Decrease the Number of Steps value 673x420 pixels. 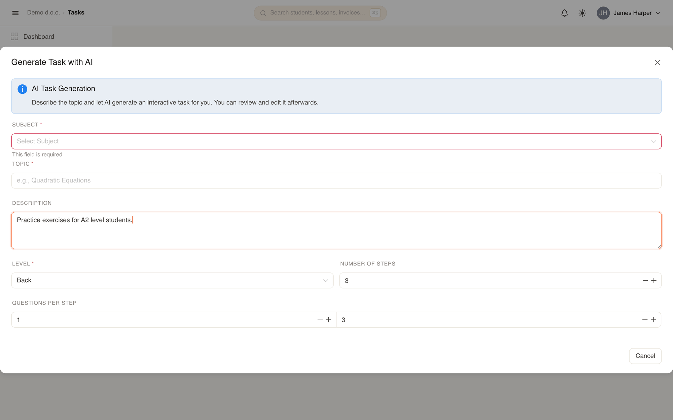click(x=645, y=281)
